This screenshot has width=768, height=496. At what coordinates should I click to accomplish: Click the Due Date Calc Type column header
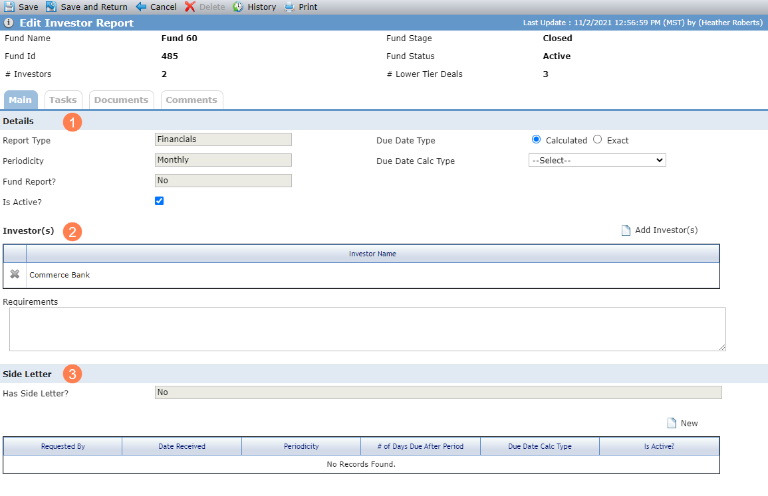point(540,446)
